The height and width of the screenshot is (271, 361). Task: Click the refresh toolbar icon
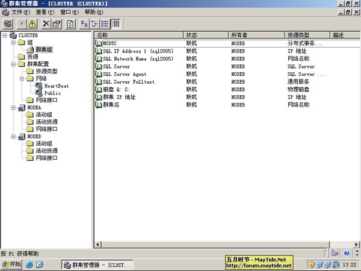pos(70,23)
